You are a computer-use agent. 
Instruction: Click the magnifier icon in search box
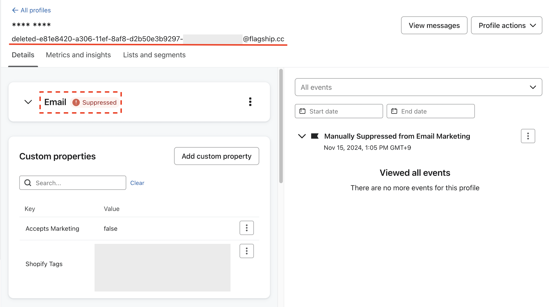click(x=28, y=183)
